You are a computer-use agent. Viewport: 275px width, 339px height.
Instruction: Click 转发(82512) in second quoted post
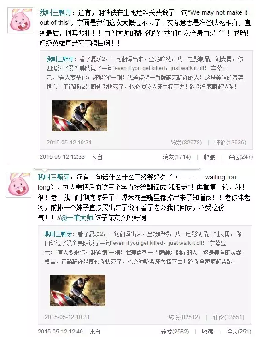coord(184,317)
